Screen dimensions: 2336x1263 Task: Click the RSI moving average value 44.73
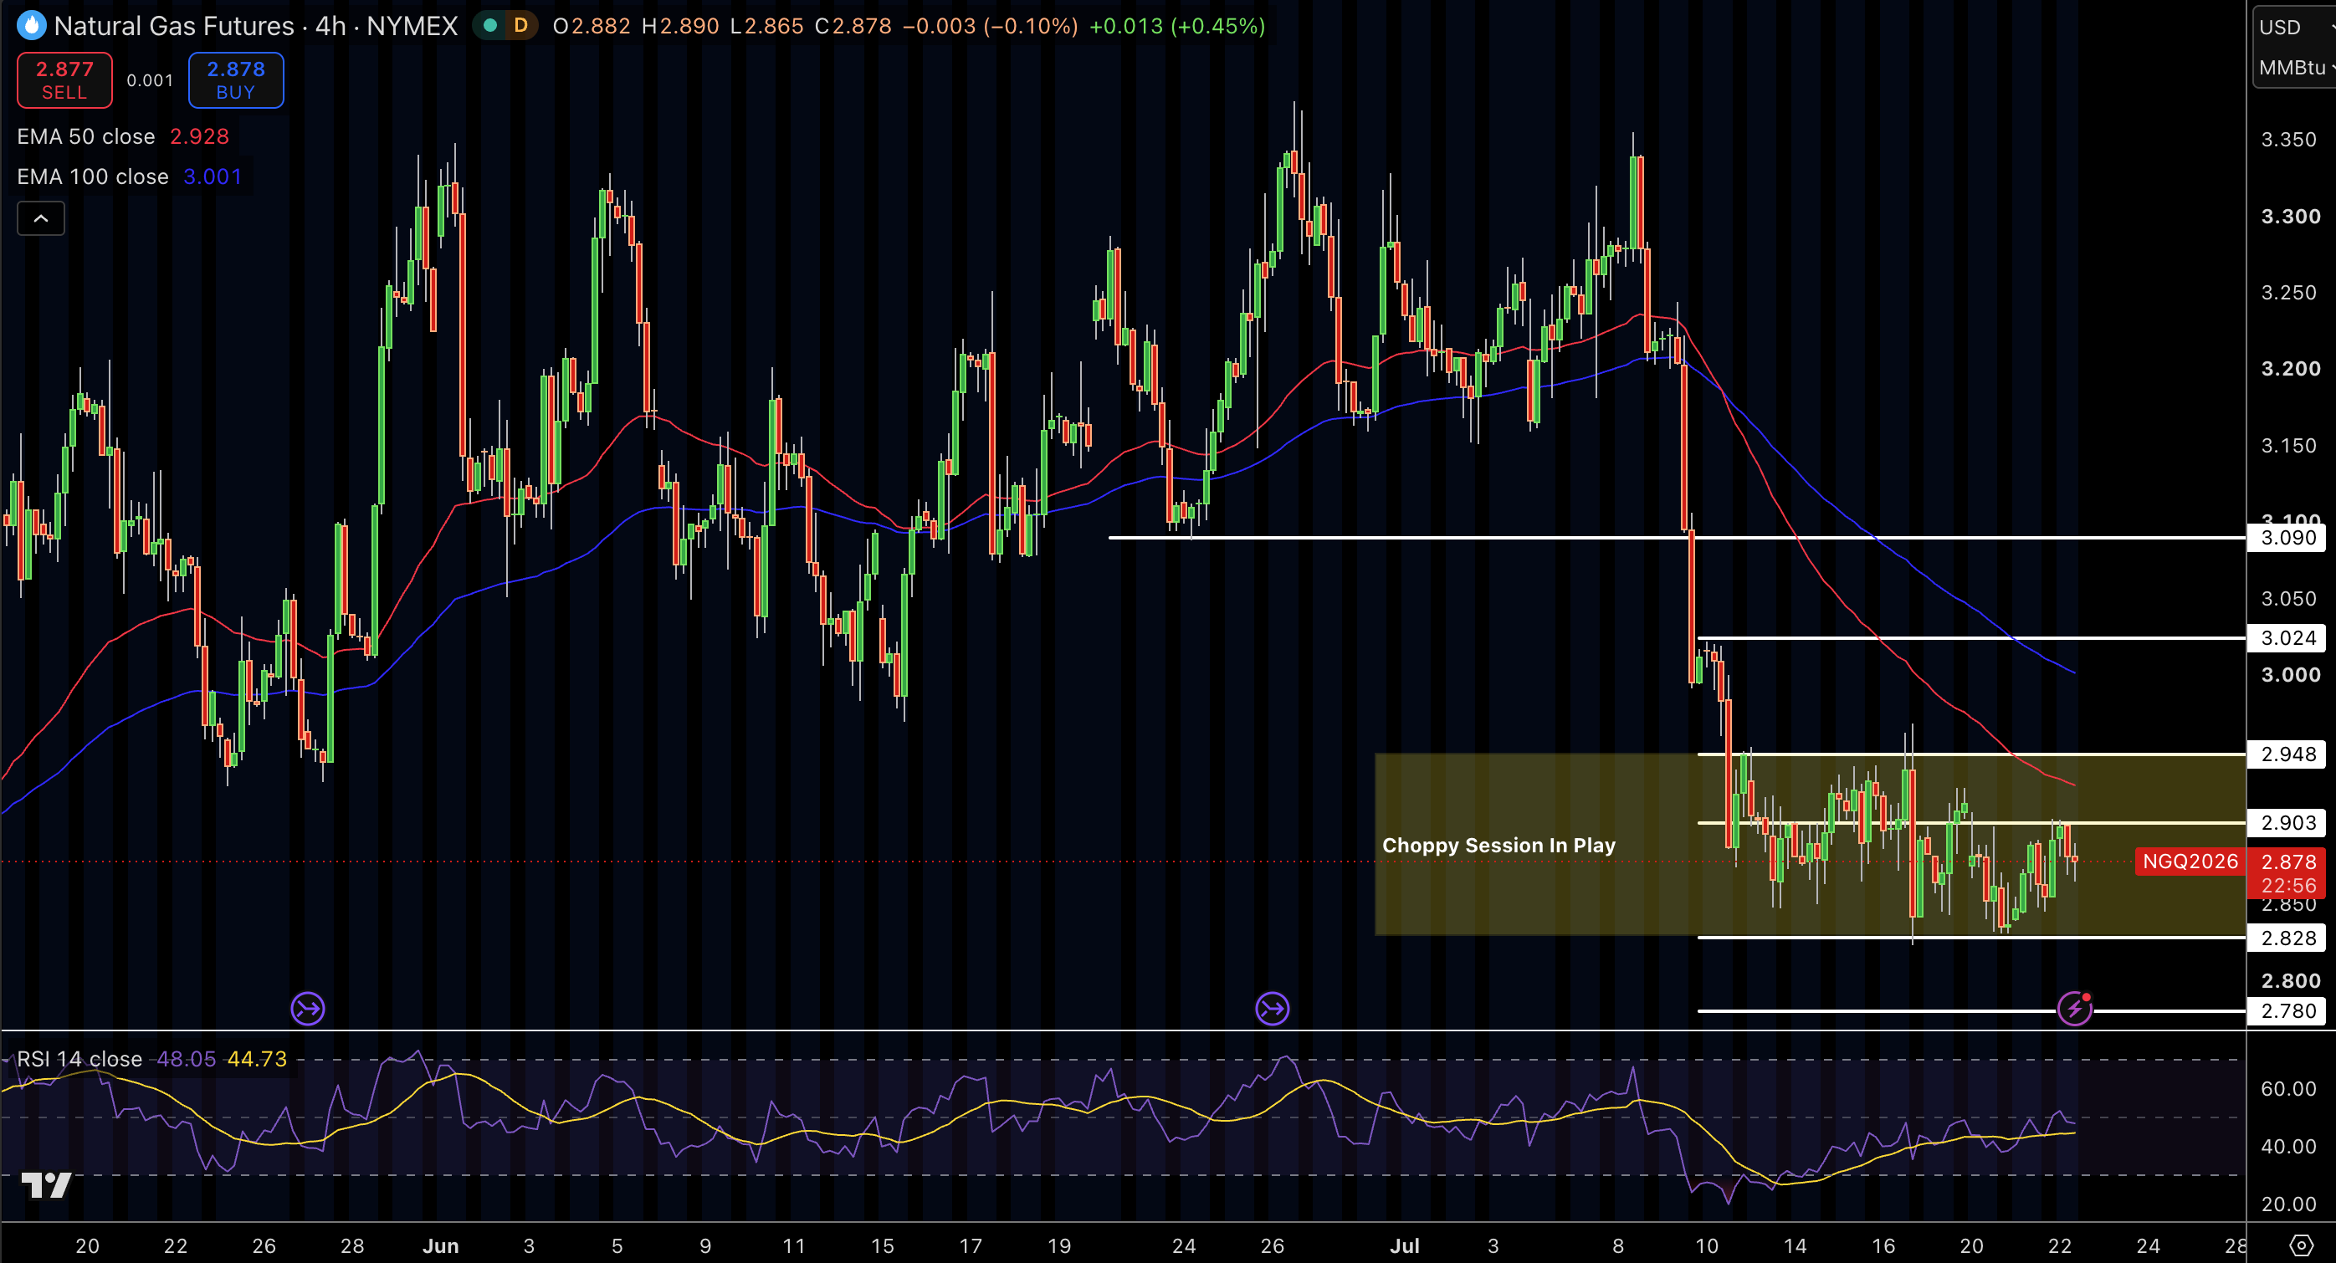257,1058
